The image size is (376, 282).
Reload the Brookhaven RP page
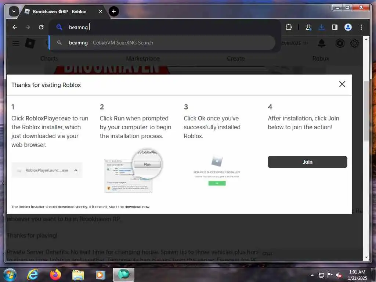41,27
